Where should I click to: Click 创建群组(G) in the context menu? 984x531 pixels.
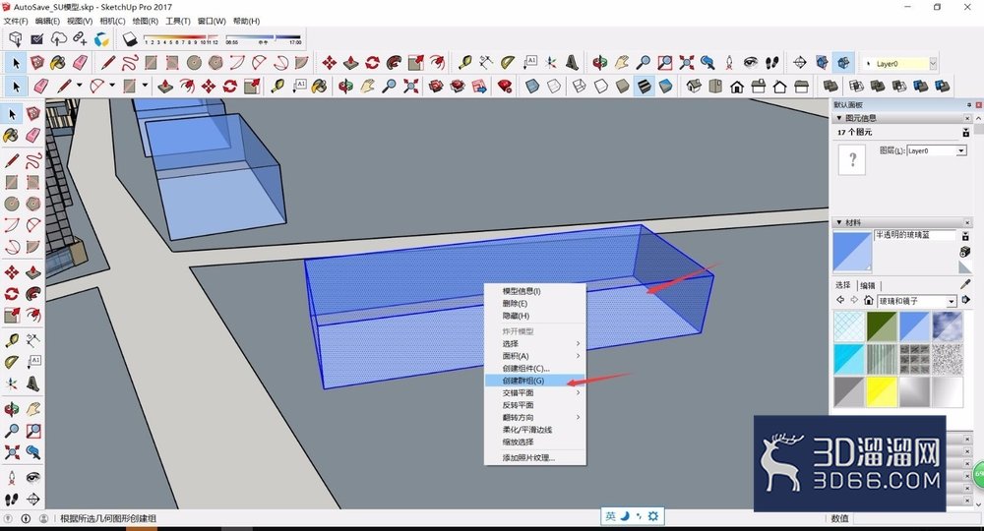point(534,381)
